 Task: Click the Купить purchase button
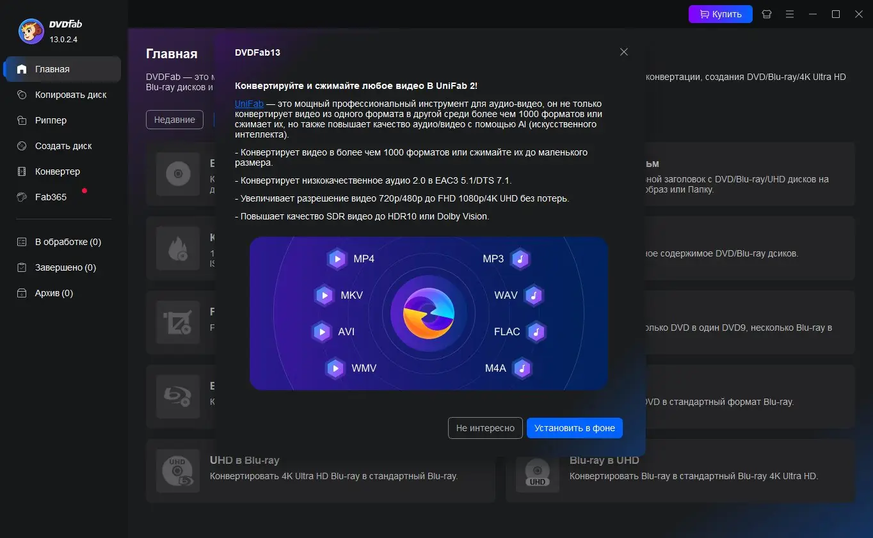pos(720,14)
